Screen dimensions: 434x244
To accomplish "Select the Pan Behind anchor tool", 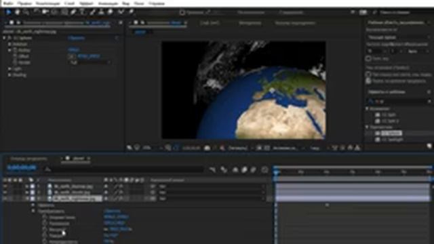I will tap(54, 12).
